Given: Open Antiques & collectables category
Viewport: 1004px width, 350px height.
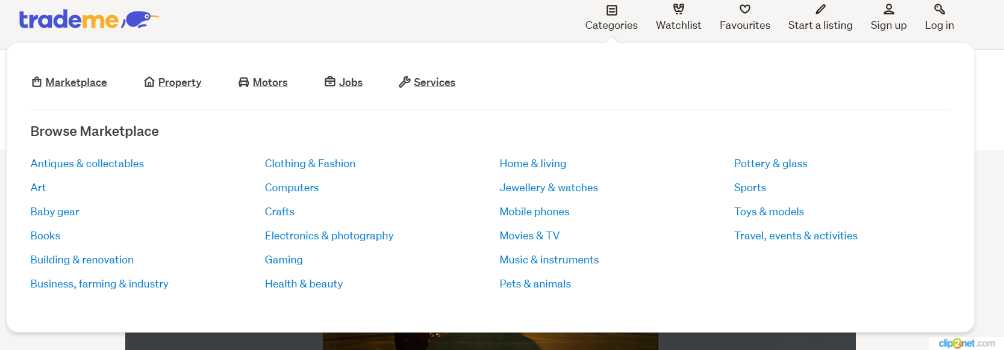Looking at the screenshot, I should pyautogui.click(x=87, y=164).
